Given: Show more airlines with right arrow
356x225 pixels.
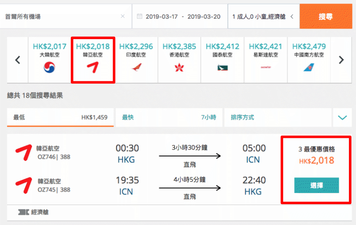Looking at the screenshot, I should click(x=341, y=60).
